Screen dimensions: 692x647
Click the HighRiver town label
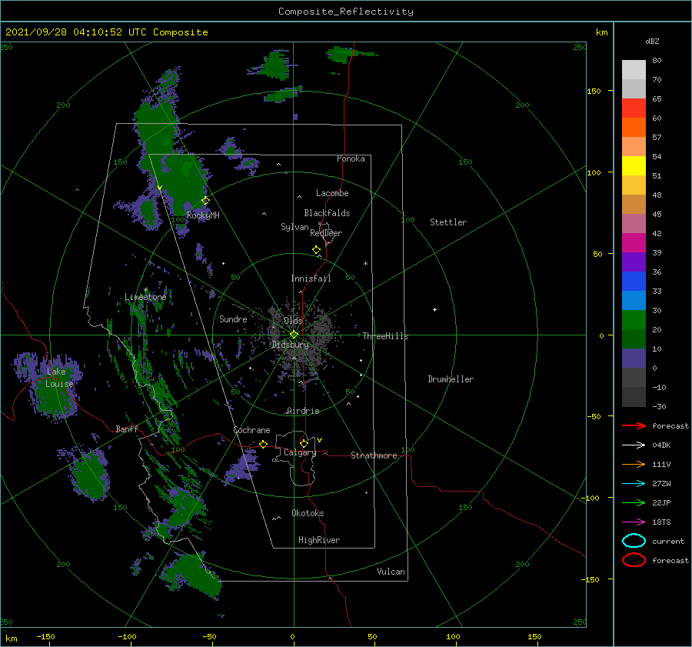[x=319, y=540]
